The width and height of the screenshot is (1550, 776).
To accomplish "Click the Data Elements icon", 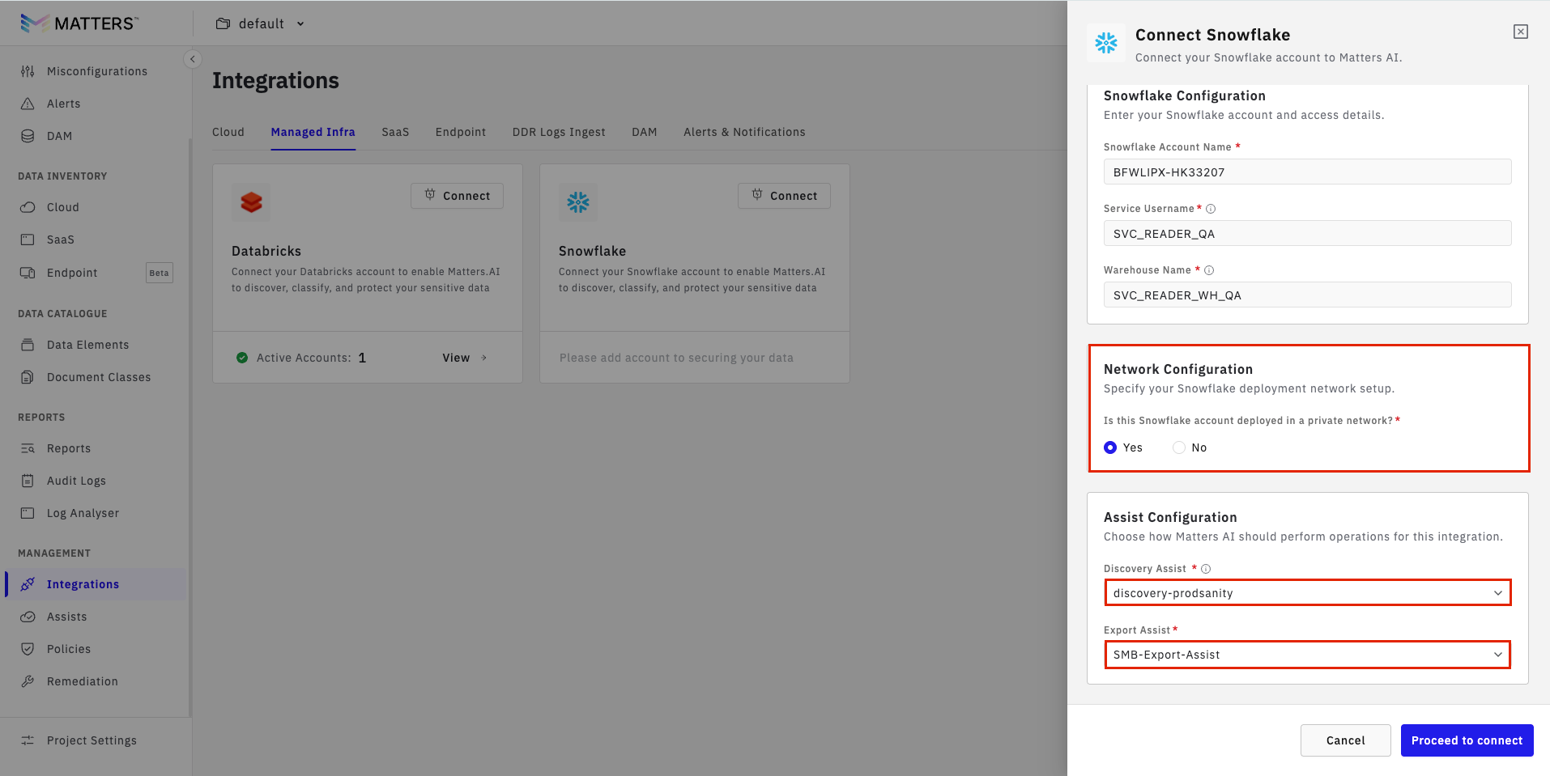I will pyautogui.click(x=28, y=345).
